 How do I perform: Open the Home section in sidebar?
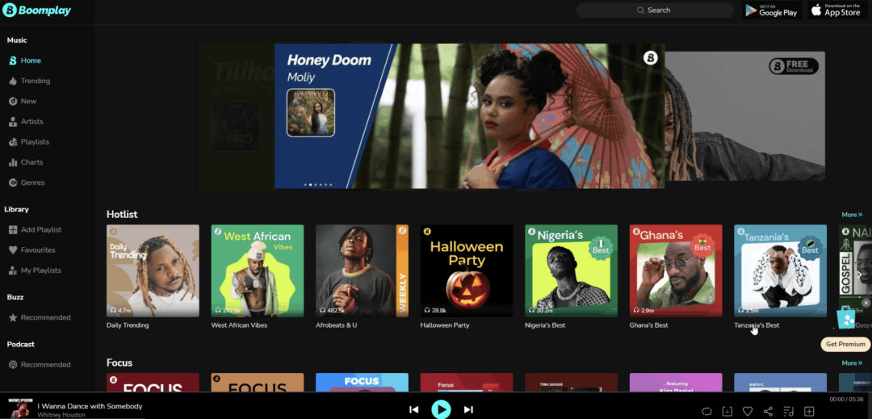(25, 61)
